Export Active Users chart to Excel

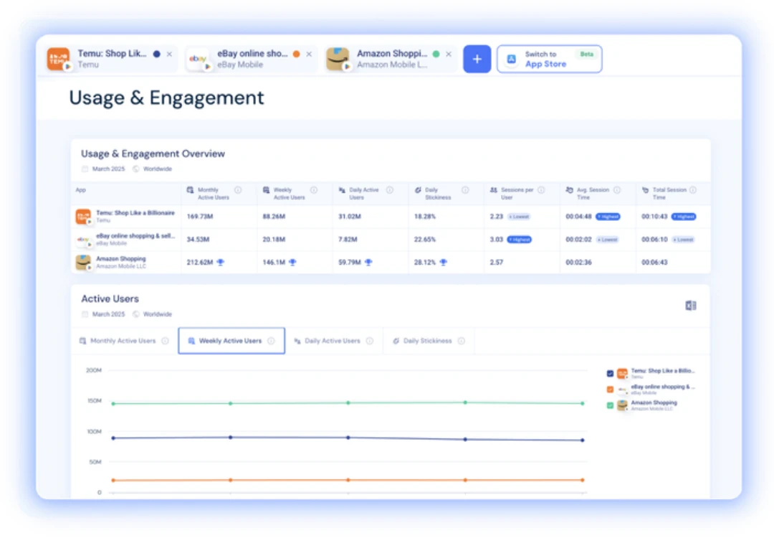[691, 306]
